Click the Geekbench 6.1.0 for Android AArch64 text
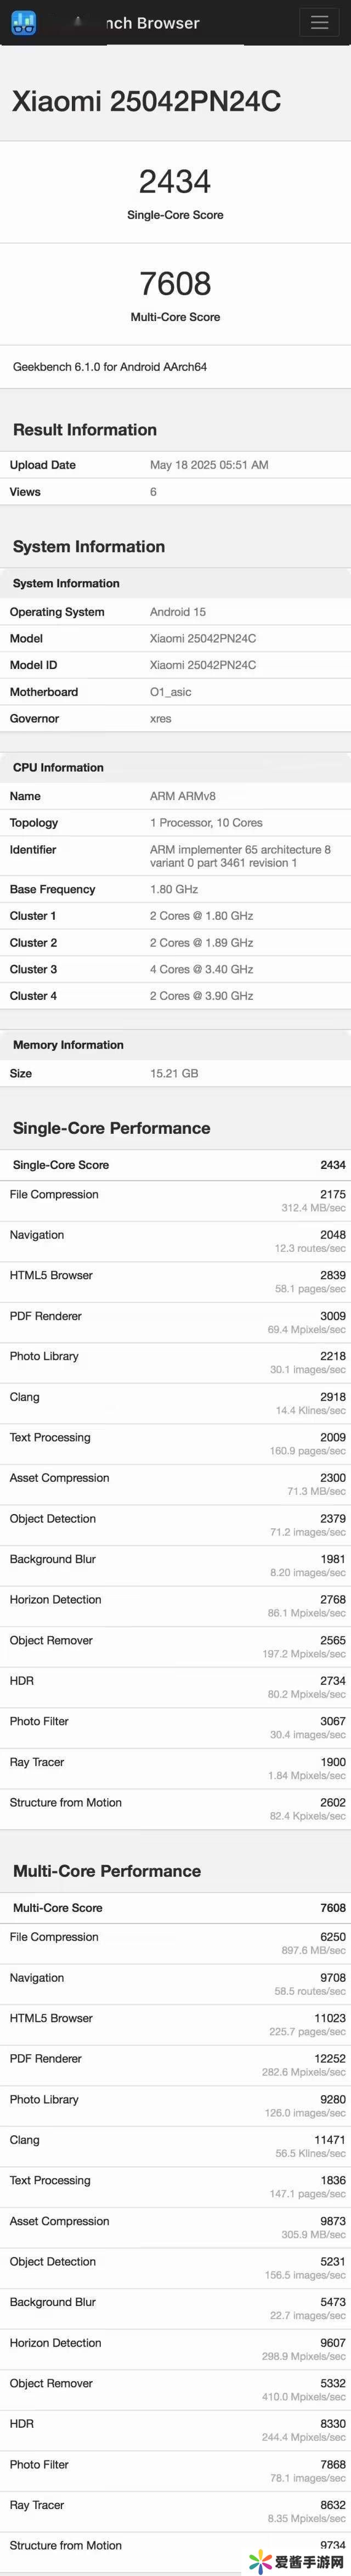 pos(110,367)
